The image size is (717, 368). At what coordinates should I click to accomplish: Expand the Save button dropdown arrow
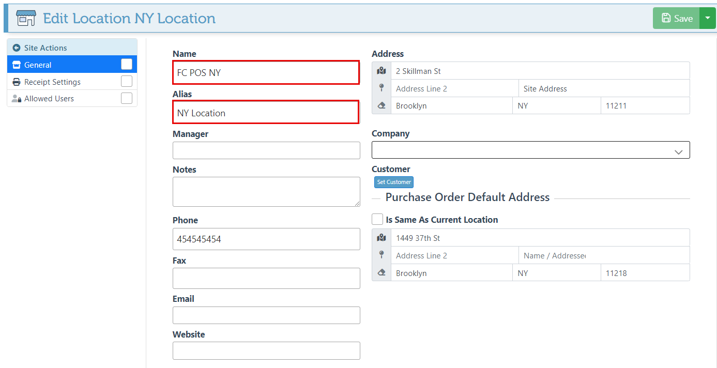tap(707, 18)
